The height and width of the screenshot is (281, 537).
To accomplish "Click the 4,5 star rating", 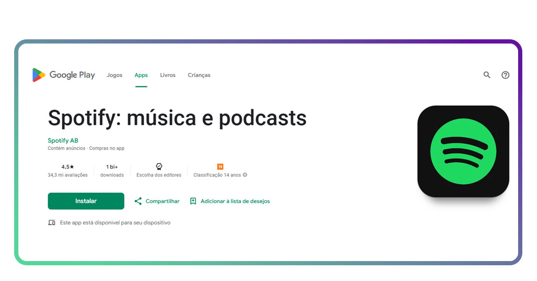I will pyautogui.click(x=68, y=167).
